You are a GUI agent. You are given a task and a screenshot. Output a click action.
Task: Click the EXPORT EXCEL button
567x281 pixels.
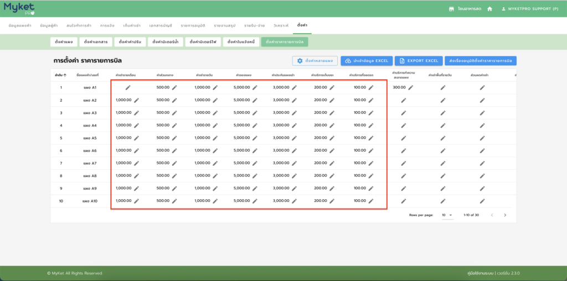[x=419, y=61]
